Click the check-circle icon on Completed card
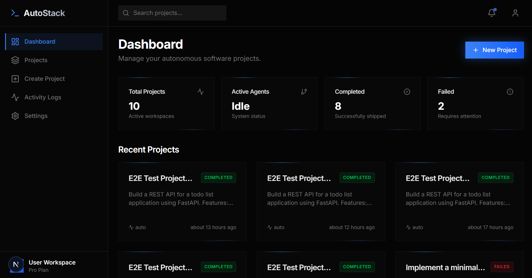 click(x=407, y=92)
